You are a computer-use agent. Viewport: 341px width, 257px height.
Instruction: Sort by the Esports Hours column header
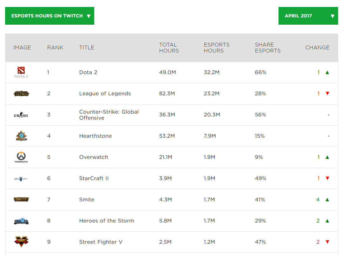pyautogui.click(x=217, y=48)
